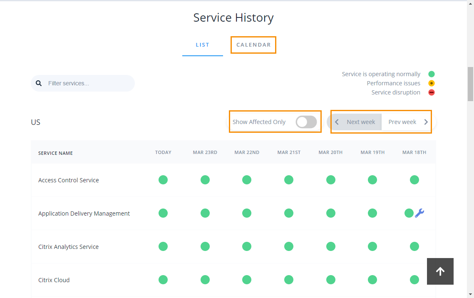Click the page vertical scrollbar thumb

click(470, 84)
